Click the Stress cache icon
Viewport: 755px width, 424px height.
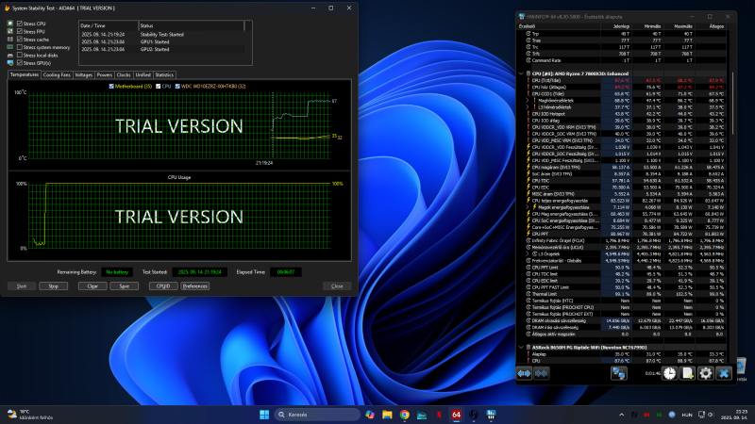click(x=10, y=40)
